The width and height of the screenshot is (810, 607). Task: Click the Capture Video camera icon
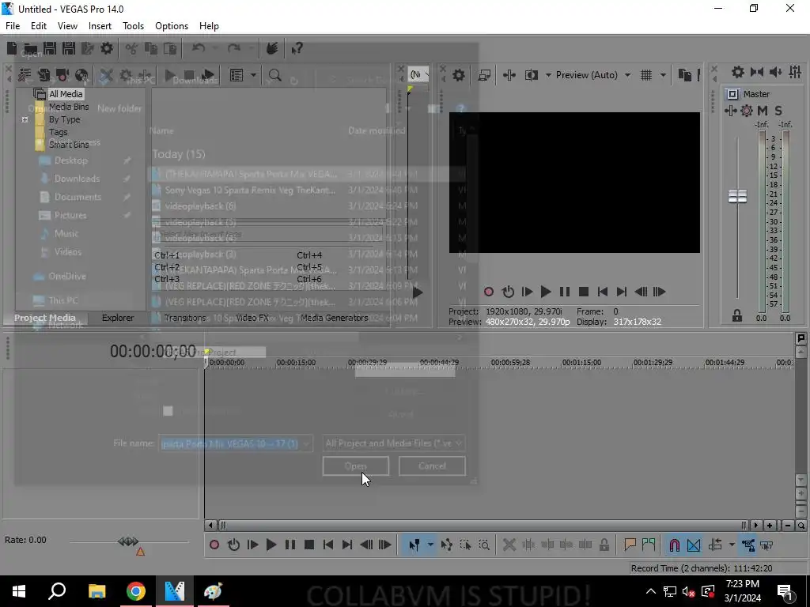click(62, 75)
